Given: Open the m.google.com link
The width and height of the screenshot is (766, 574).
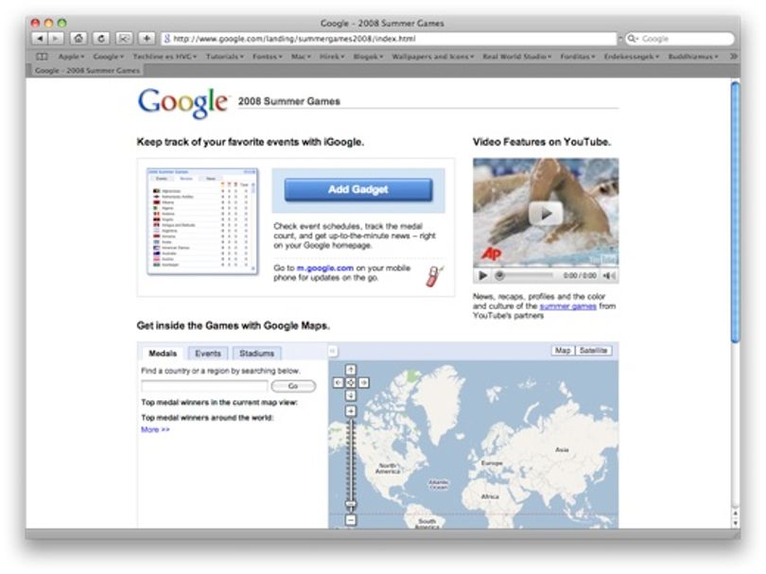Looking at the screenshot, I should tap(325, 269).
